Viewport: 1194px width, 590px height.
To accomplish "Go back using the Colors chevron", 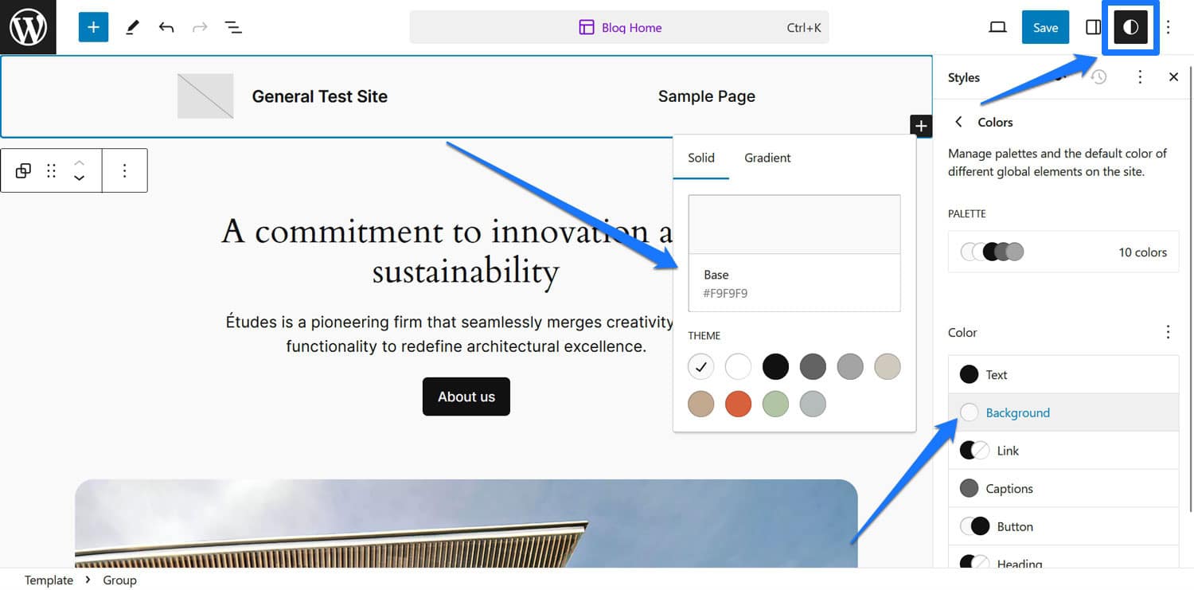I will [x=958, y=122].
